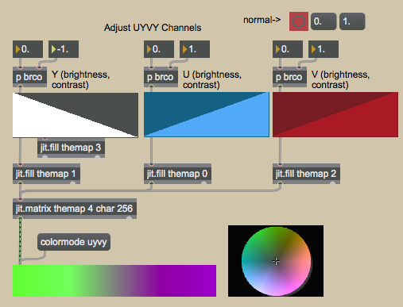Select the jit.fill themap 3 object

(x=71, y=148)
